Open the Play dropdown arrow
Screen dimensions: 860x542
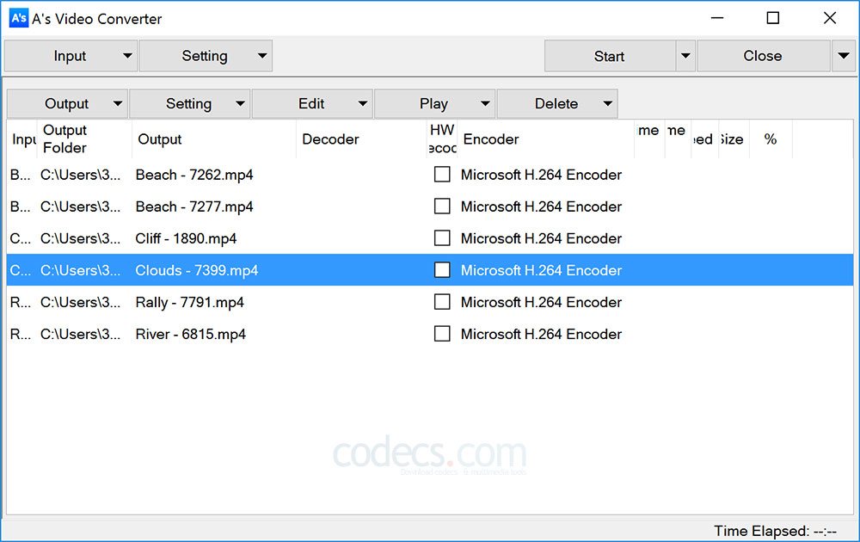click(485, 104)
